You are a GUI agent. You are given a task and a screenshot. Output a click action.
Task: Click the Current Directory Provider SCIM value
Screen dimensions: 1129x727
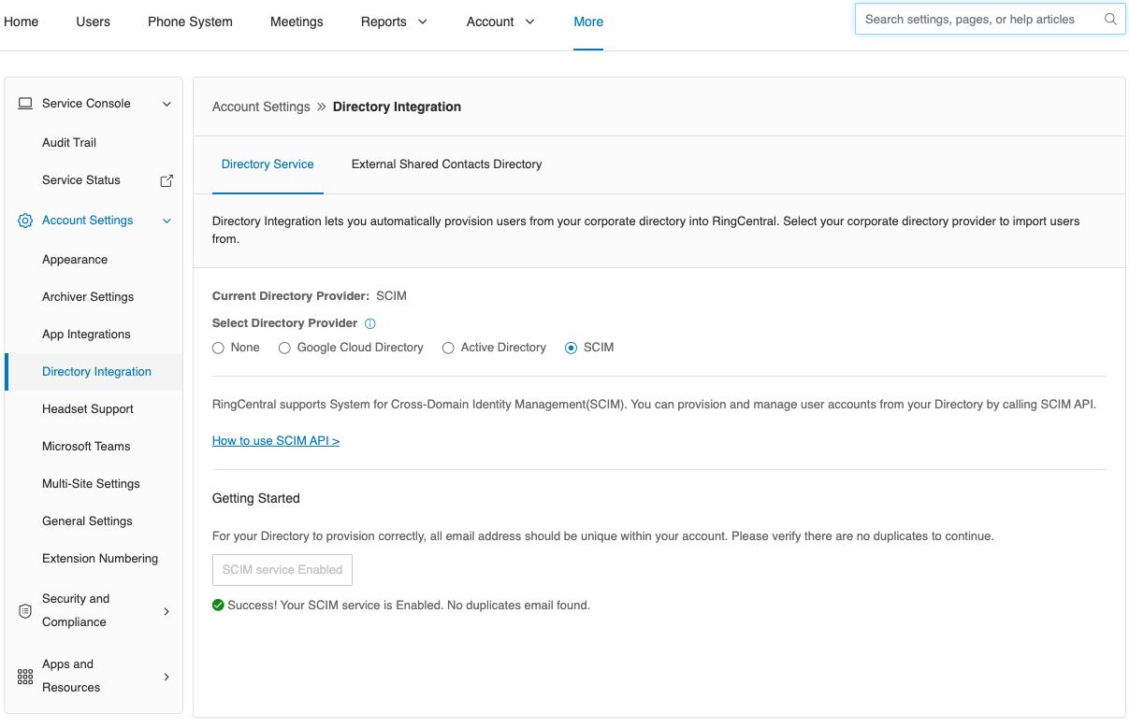click(x=391, y=296)
